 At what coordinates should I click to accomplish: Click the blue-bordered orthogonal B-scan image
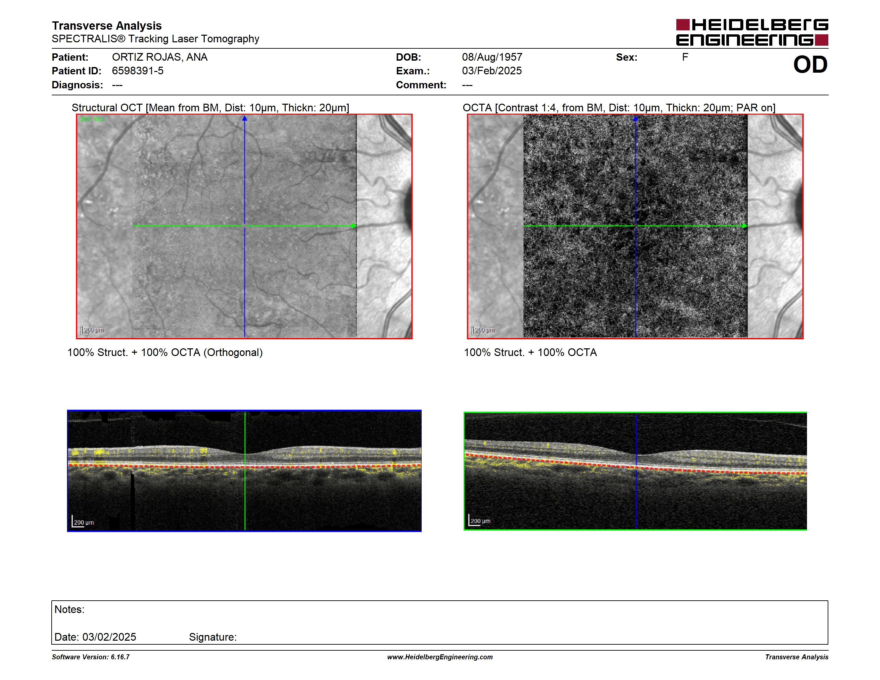(x=244, y=471)
